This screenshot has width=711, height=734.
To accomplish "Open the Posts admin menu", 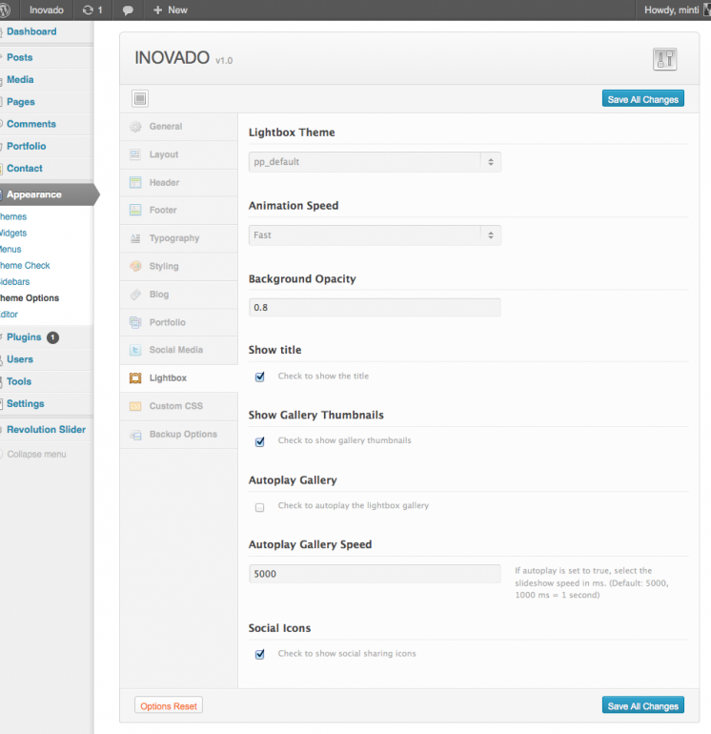I will coord(20,57).
